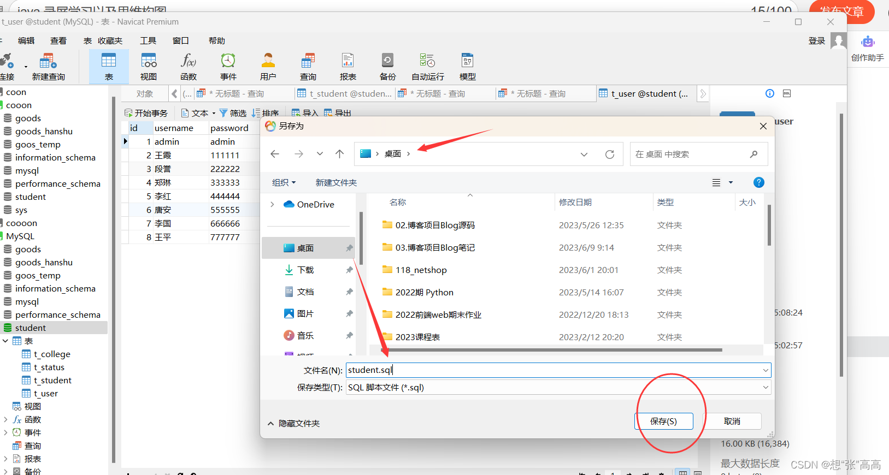Select the 118_netshop folder
This screenshot has width=889, height=475.
(421, 270)
